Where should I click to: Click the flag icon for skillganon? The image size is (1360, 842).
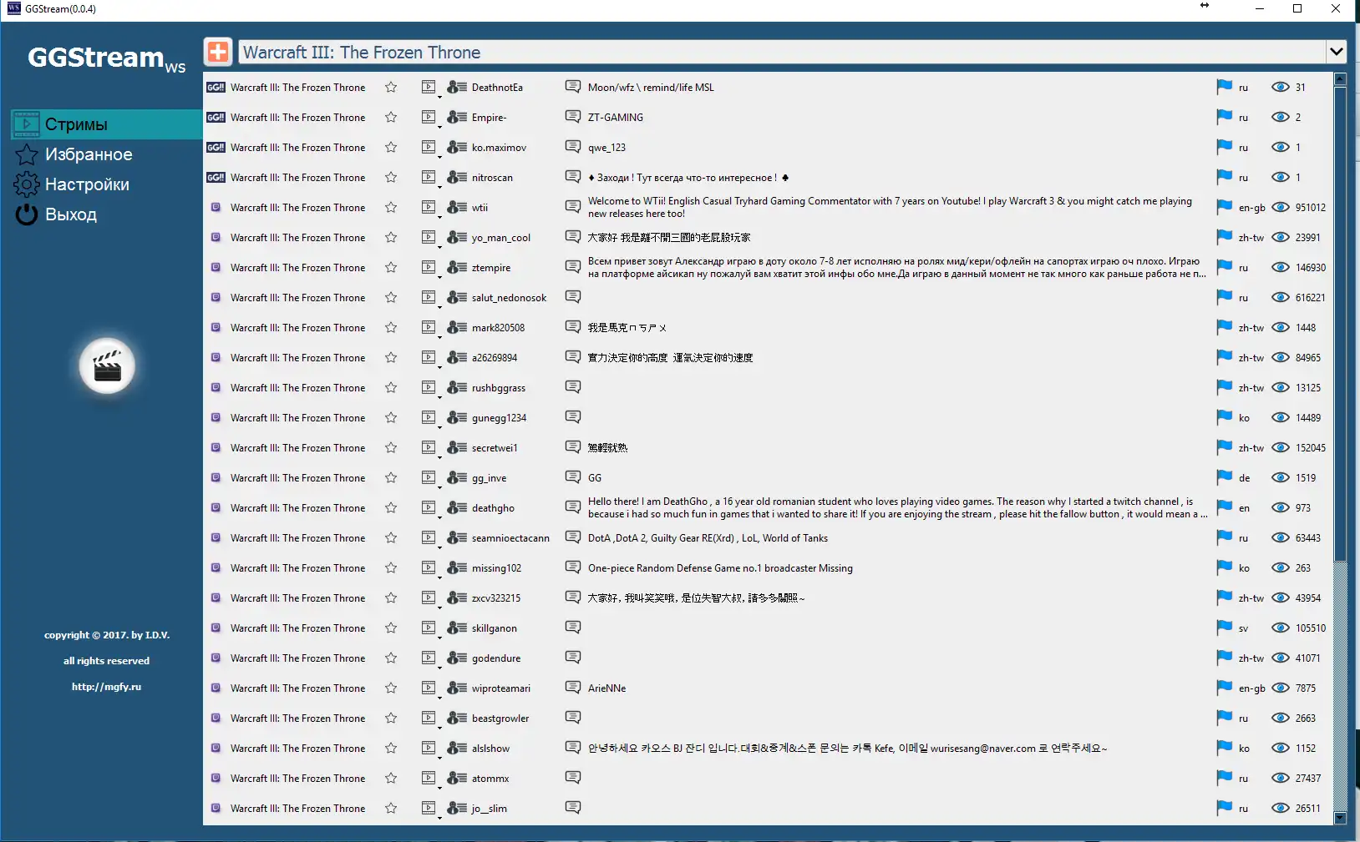coord(1225,628)
